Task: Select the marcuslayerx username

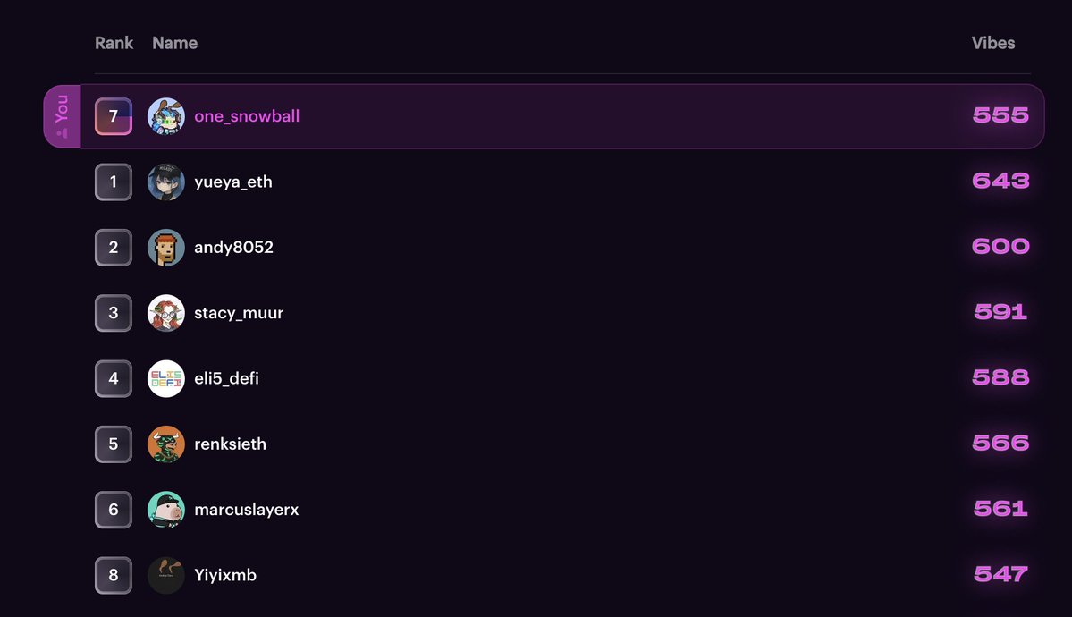Action: coord(246,510)
